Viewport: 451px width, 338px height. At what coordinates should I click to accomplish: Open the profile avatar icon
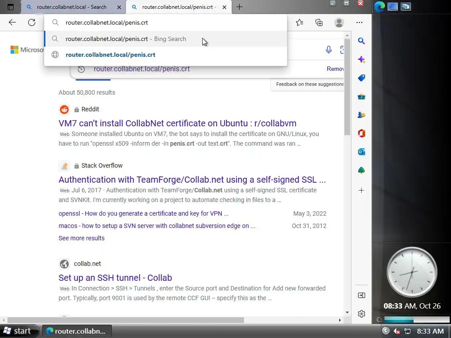339,22
